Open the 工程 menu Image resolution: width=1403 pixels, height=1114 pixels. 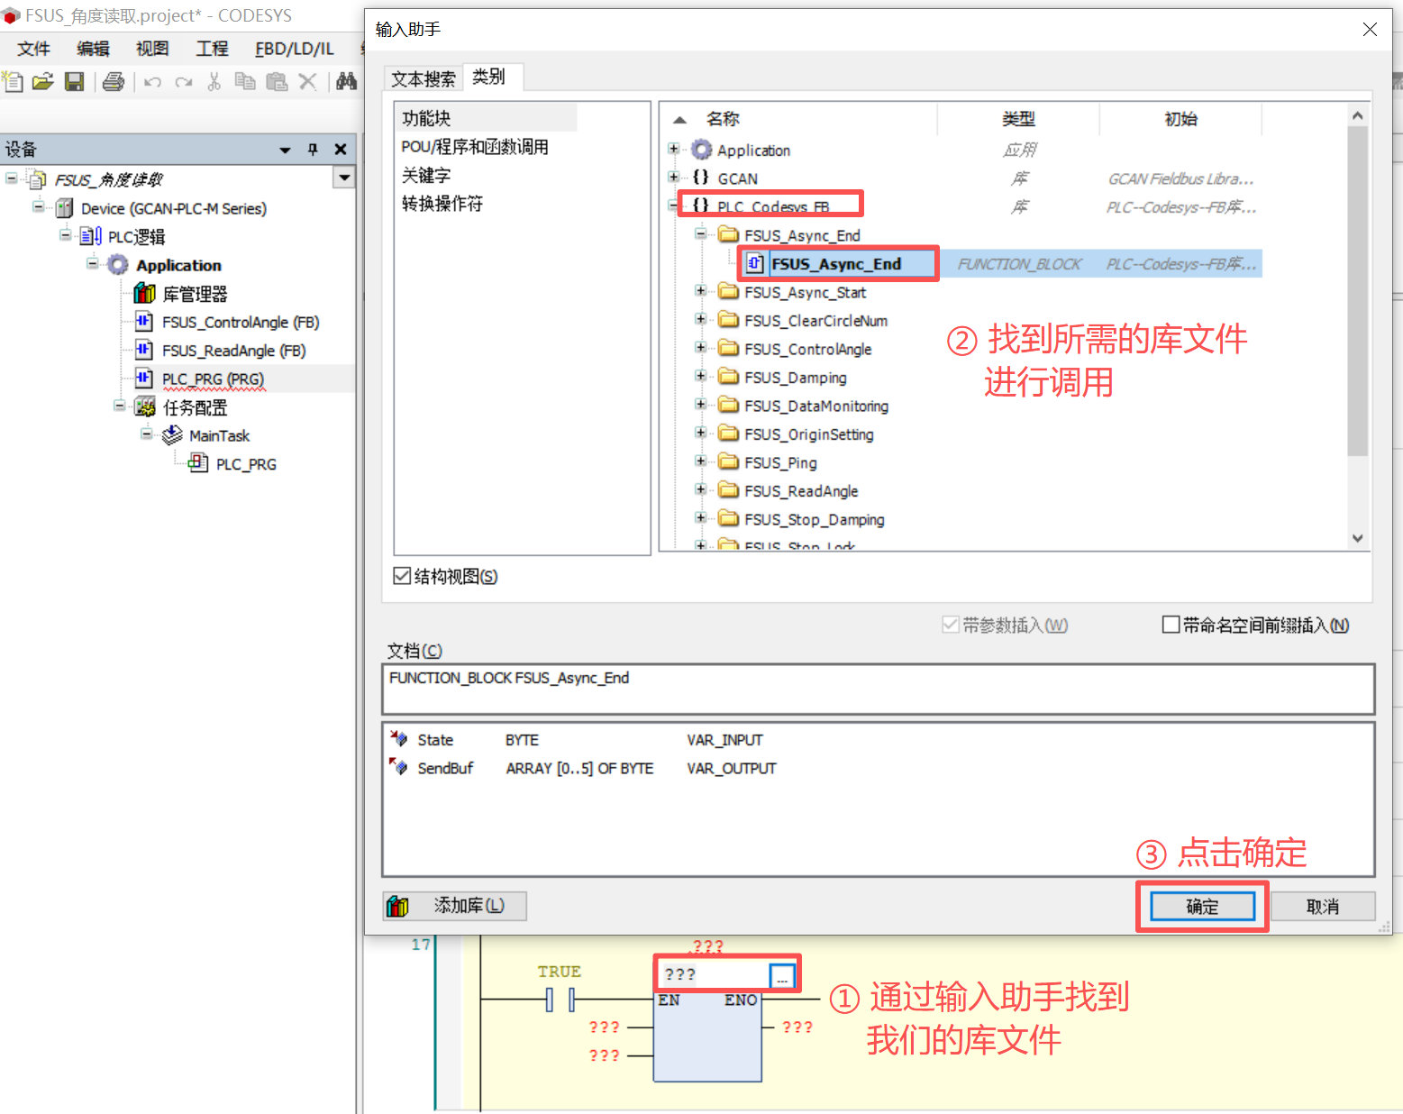(x=212, y=49)
